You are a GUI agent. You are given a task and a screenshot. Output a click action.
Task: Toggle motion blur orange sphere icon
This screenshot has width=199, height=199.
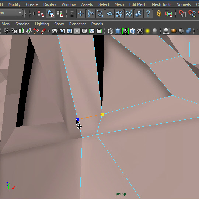click(x=174, y=31)
